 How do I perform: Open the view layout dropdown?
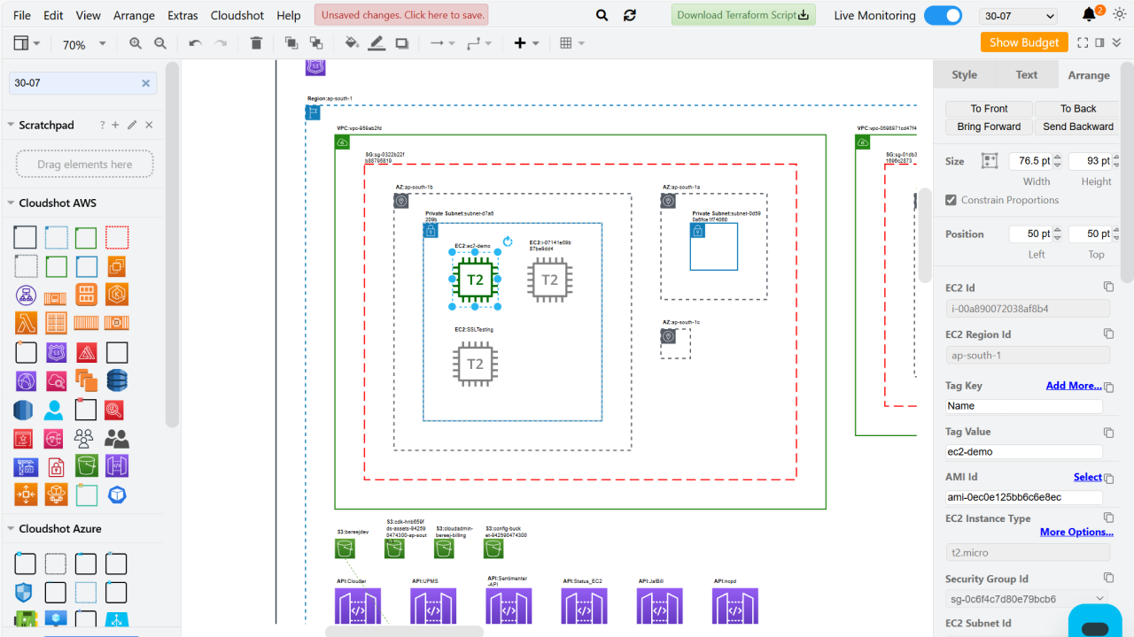click(27, 43)
